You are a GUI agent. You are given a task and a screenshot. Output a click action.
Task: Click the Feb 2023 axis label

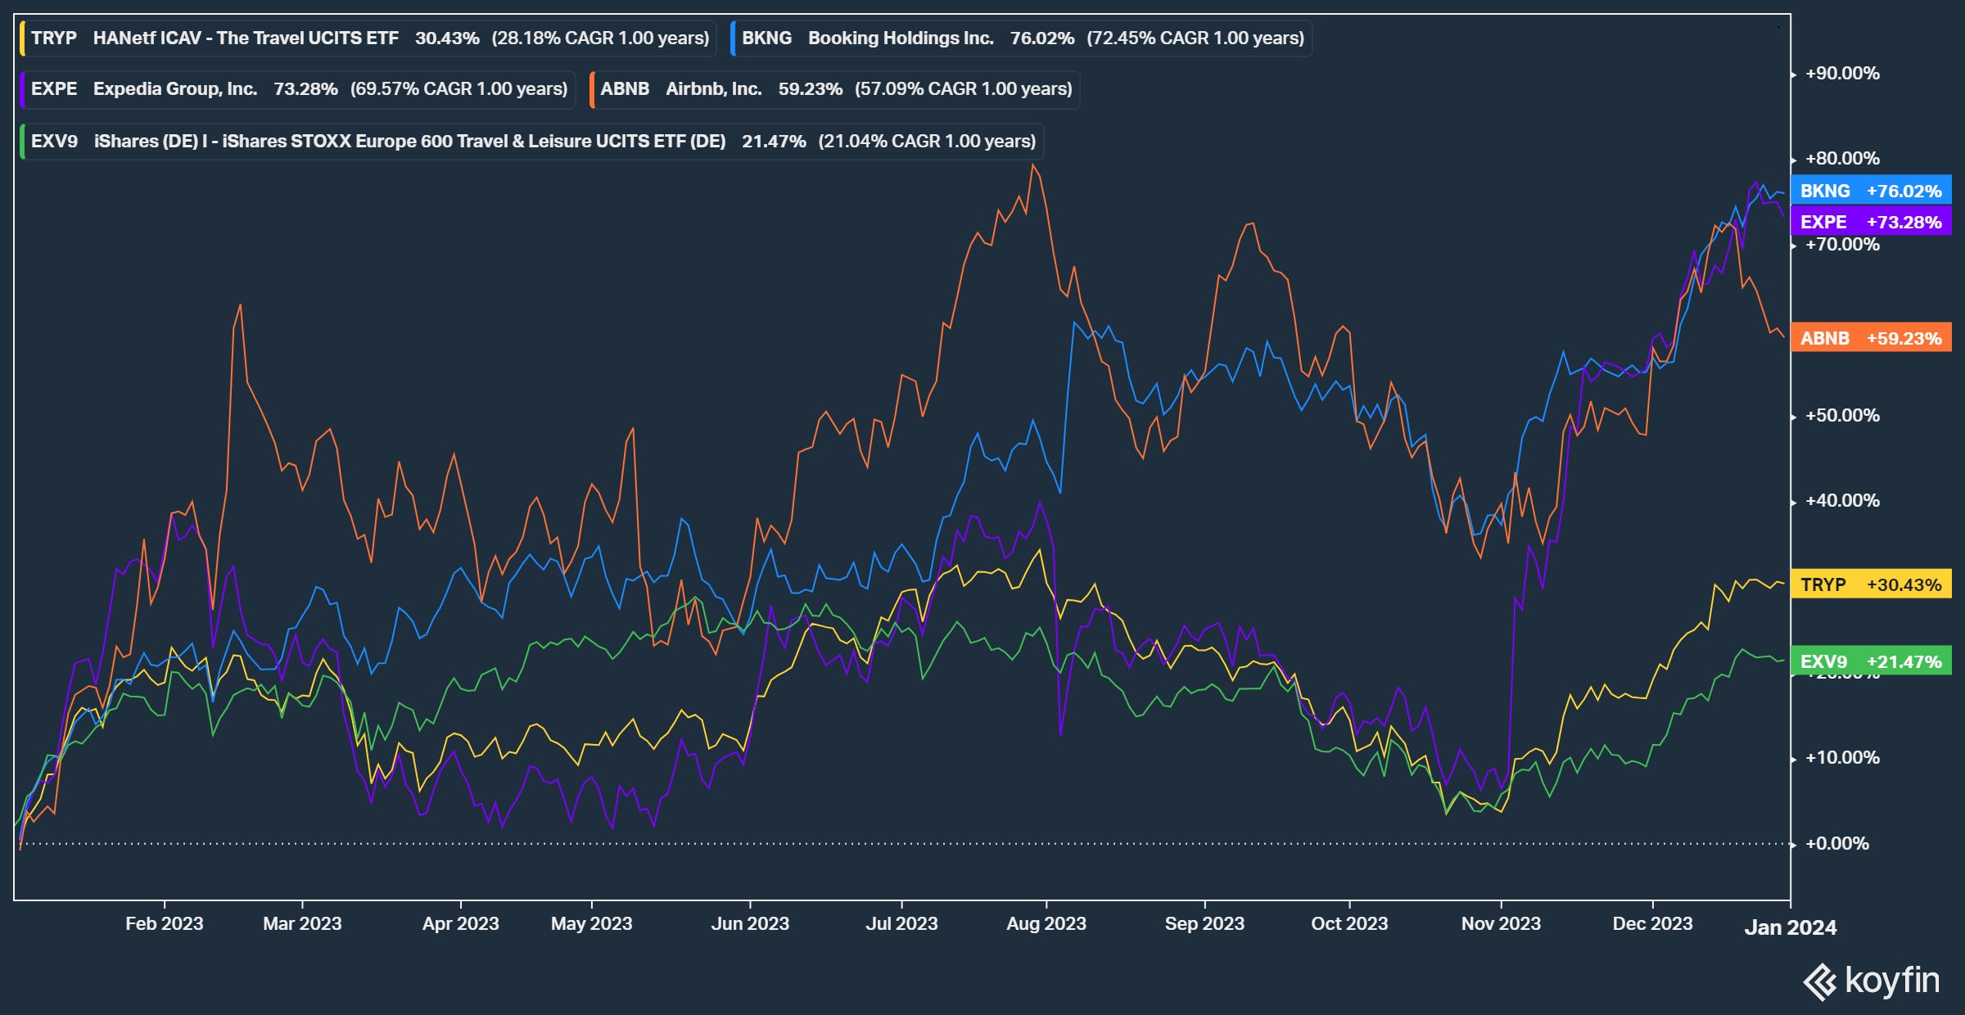tap(164, 924)
